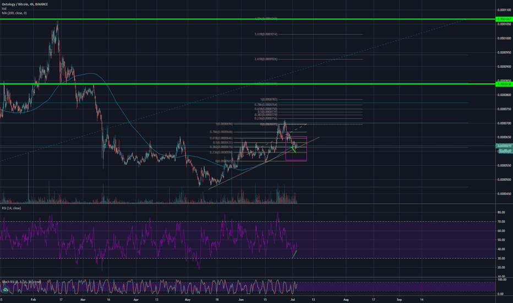
Task: Click the 0.0000750 price axis tick
Action: pos(504,109)
